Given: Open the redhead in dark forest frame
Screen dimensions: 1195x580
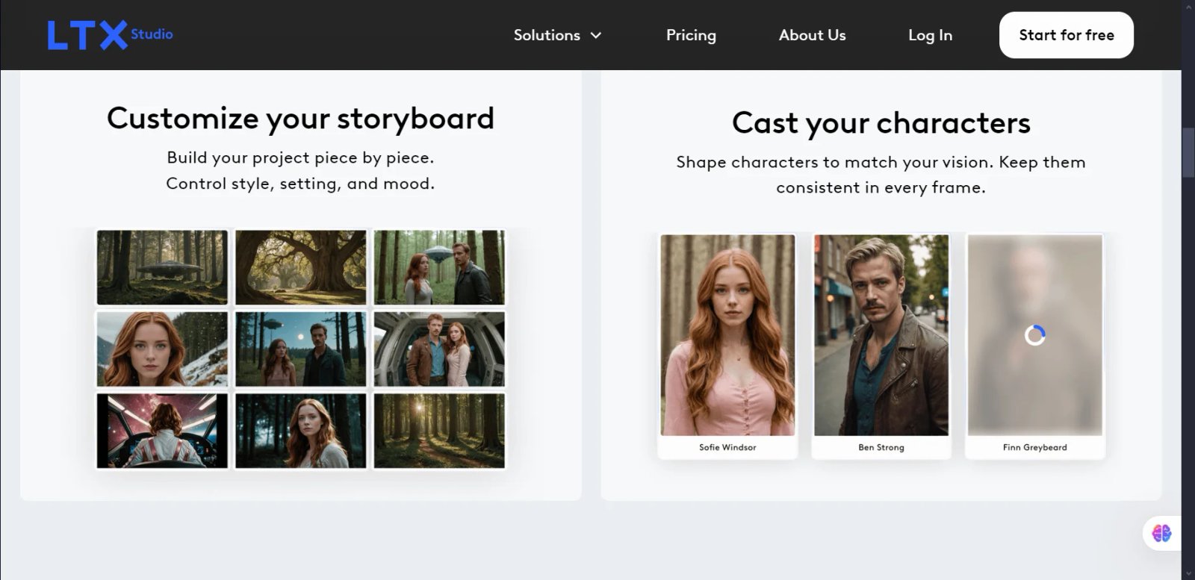Looking at the screenshot, I should (300, 431).
